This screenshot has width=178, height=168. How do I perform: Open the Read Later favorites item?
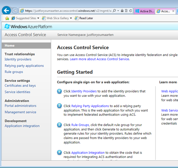84,18
